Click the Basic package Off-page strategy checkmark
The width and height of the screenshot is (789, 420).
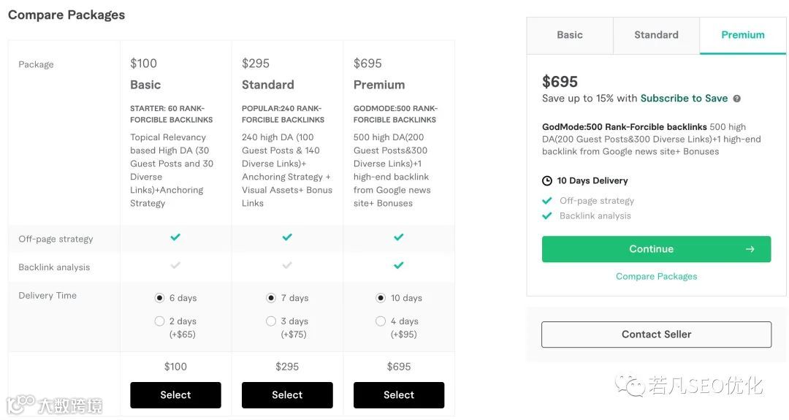point(175,237)
